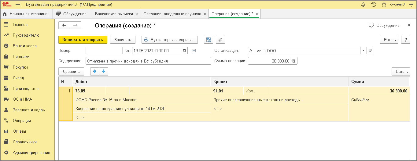Open the upper Еще dropdown menu

(389, 40)
